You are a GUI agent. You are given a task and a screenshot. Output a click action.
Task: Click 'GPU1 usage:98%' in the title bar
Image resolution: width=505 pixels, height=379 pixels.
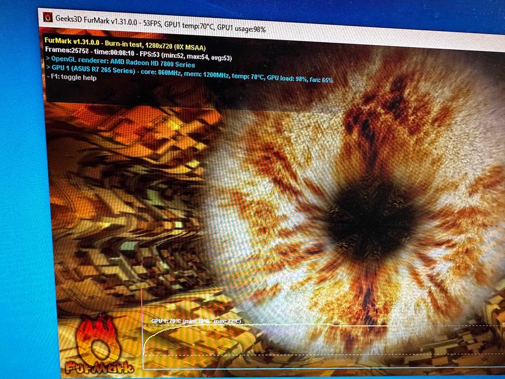click(241, 28)
